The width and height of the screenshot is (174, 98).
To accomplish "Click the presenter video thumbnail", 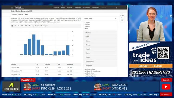I will coord(151,23).
